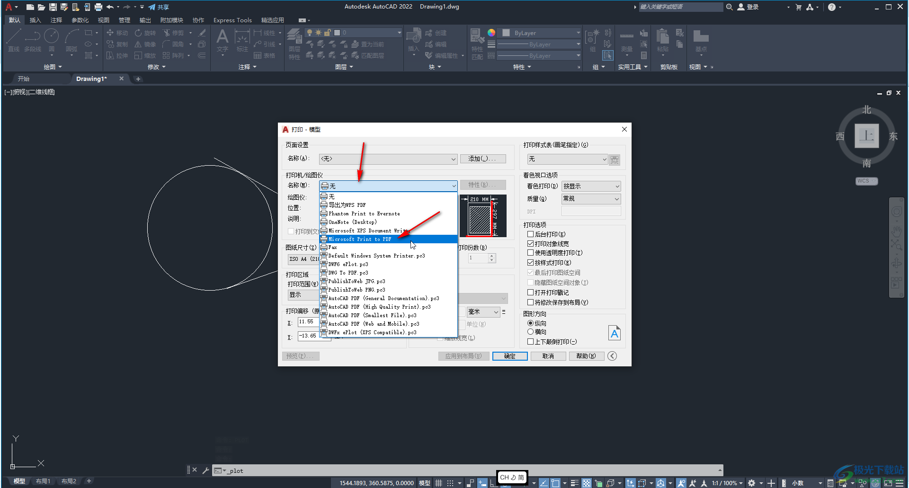Select portrait (纵向) orientation radio
Viewport: 909px width, 488px height.
(x=530, y=323)
